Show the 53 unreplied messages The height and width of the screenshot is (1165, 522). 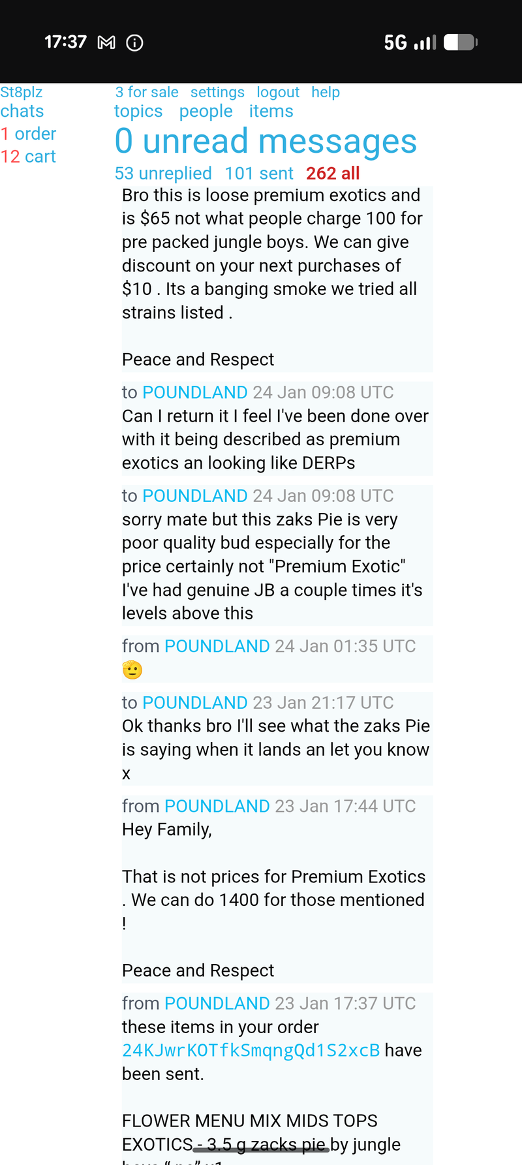click(163, 174)
